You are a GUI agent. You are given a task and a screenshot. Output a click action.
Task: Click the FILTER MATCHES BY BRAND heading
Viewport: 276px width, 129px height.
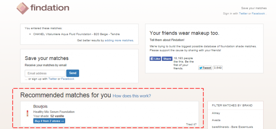232,105
